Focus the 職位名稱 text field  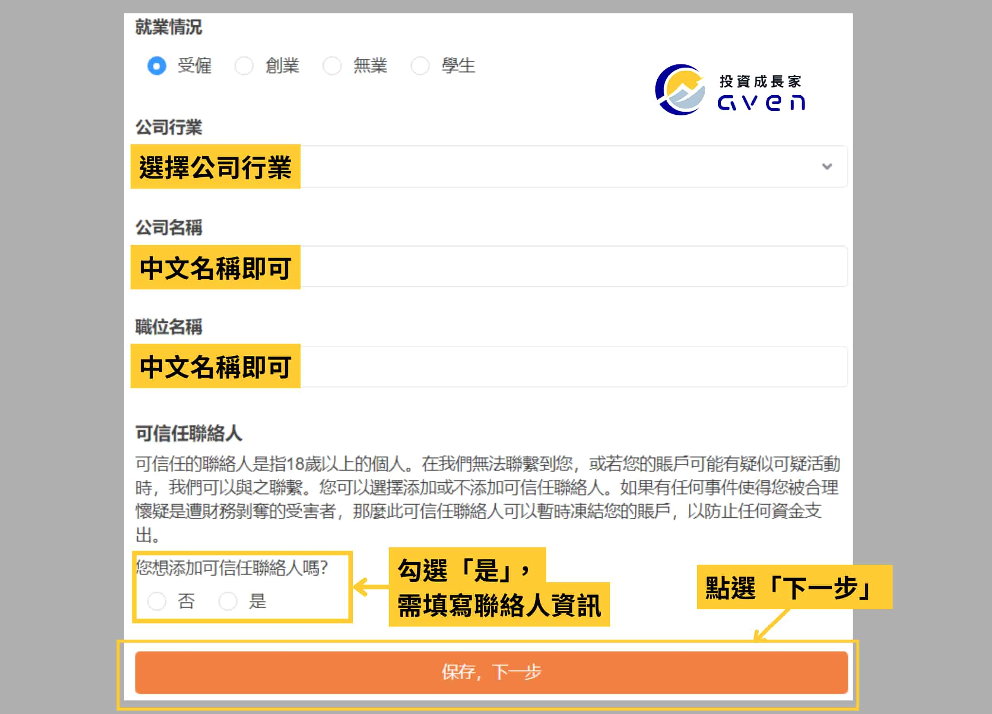click(x=489, y=367)
